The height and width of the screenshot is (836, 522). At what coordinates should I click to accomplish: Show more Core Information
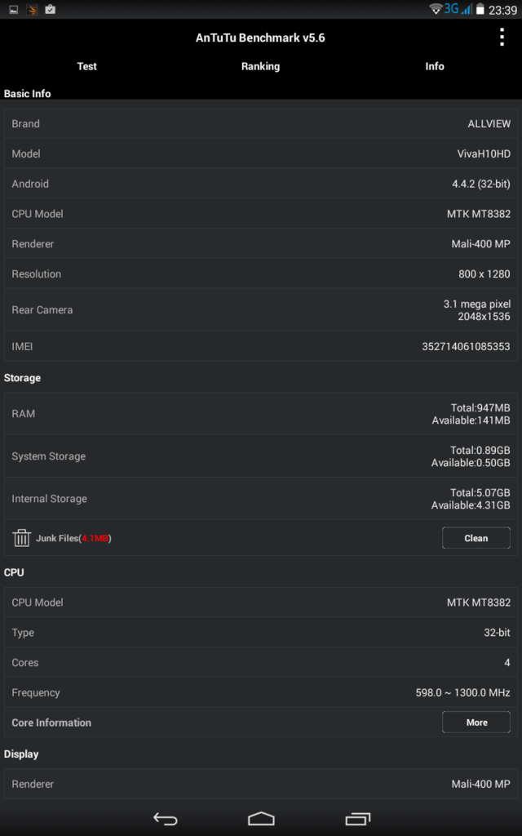pos(476,723)
